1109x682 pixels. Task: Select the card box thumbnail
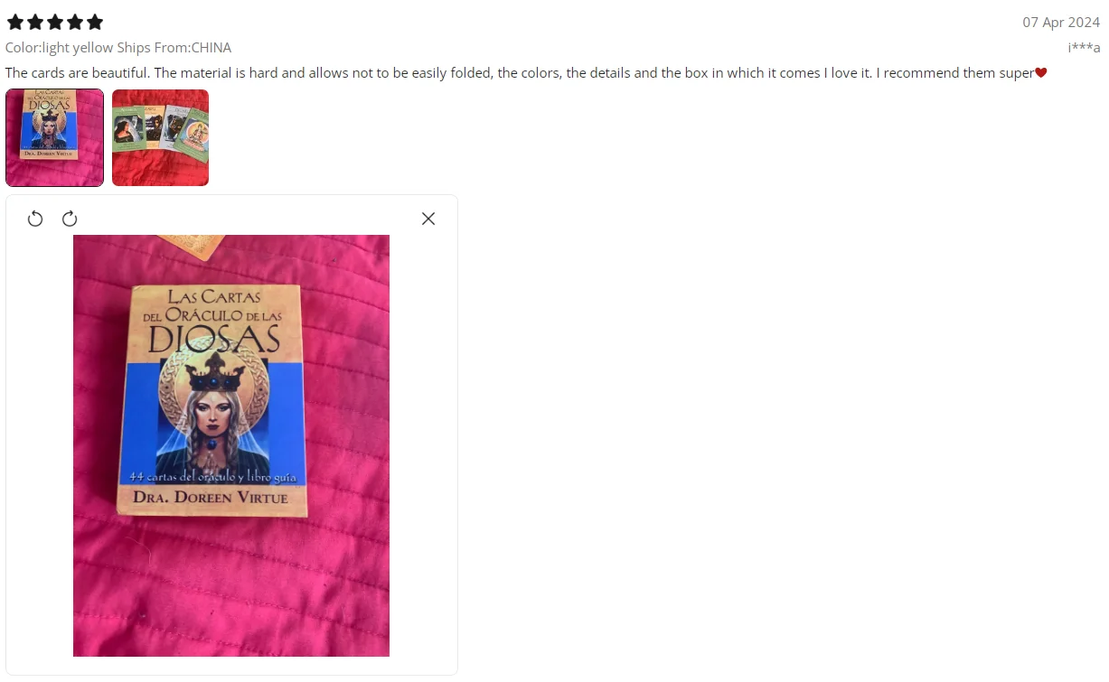pyautogui.click(x=54, y=137)
